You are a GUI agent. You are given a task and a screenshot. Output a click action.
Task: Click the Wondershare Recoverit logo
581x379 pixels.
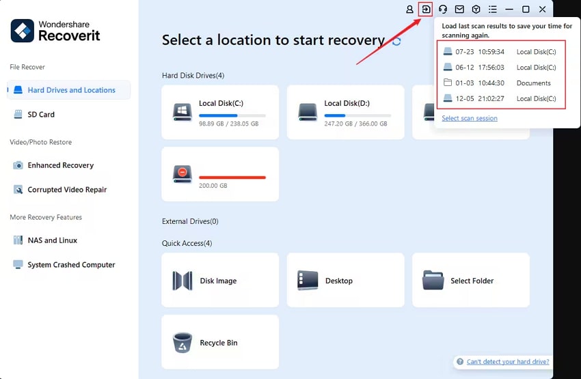coord(55,30)
